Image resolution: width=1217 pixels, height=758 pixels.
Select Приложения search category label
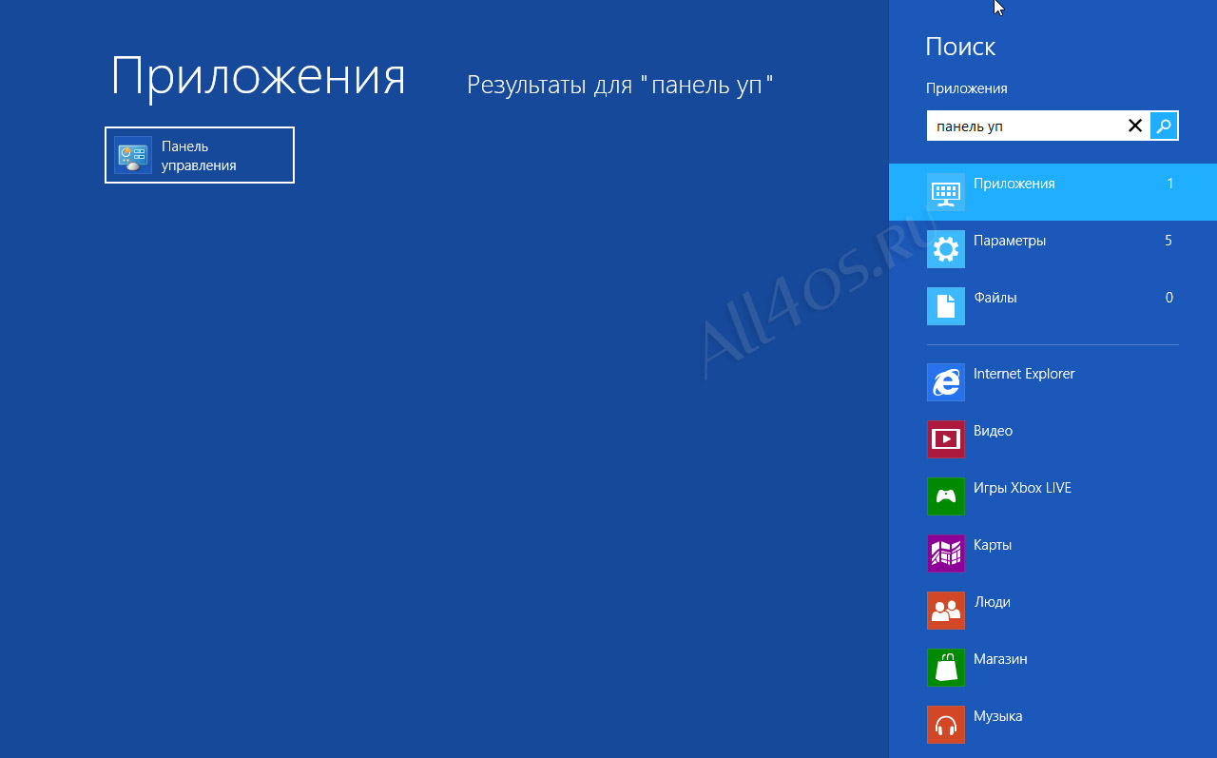pyautogui.click(x=1014, y=184)
